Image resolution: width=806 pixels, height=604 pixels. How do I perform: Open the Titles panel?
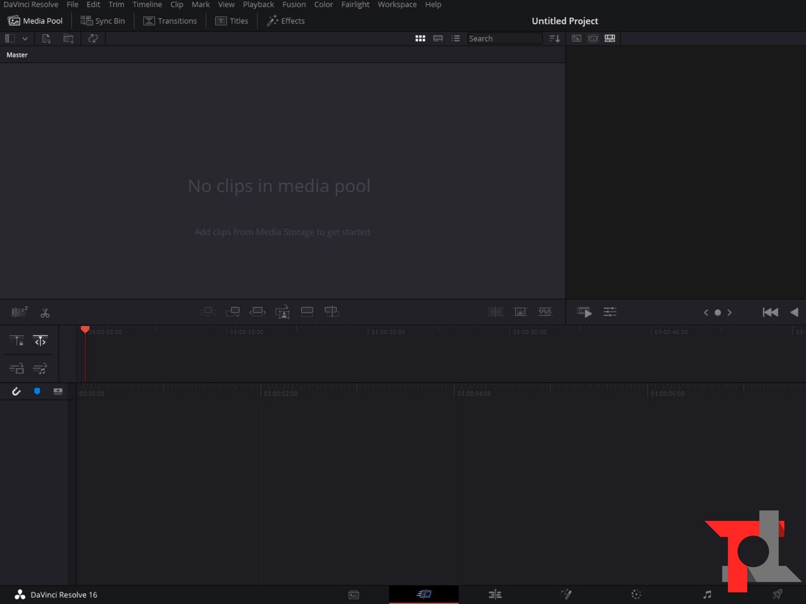[232, 21]
